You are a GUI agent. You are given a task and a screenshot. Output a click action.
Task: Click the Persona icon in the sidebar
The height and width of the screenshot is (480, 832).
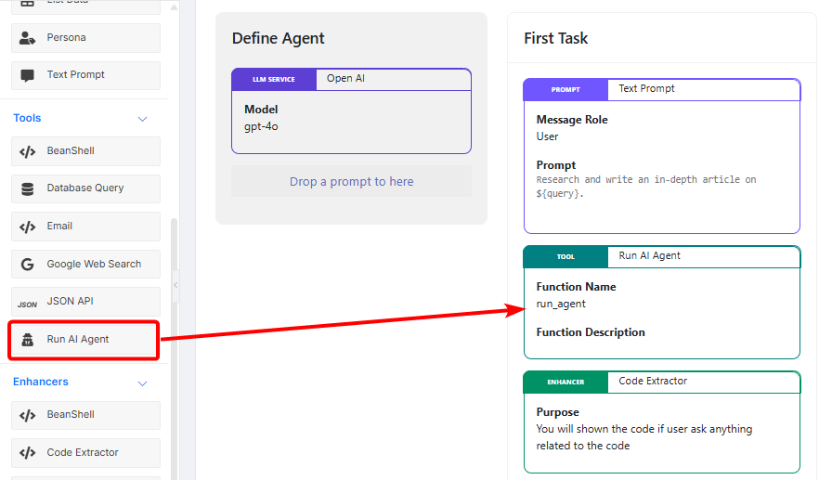pos(28,38)
